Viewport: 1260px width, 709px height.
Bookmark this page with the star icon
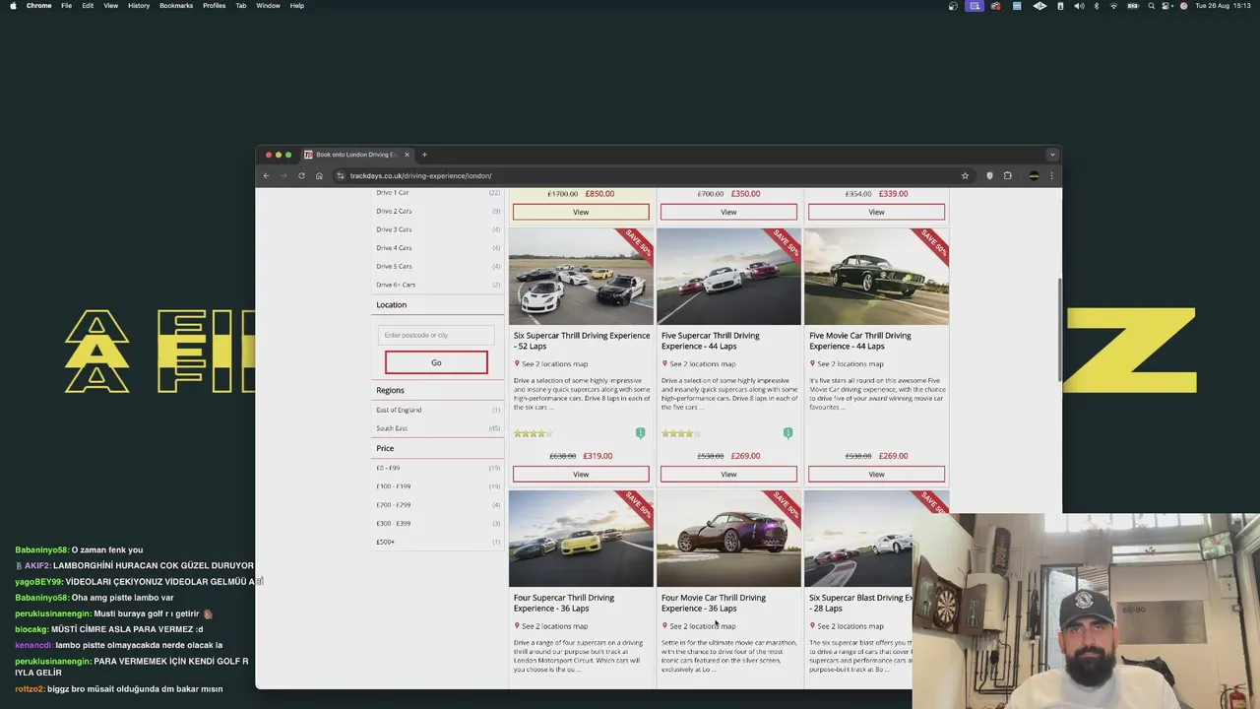pos(965,176)
